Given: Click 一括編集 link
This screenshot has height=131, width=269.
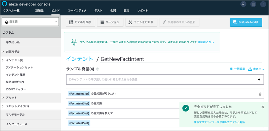Looking at the screenshot, I should 237,69.
